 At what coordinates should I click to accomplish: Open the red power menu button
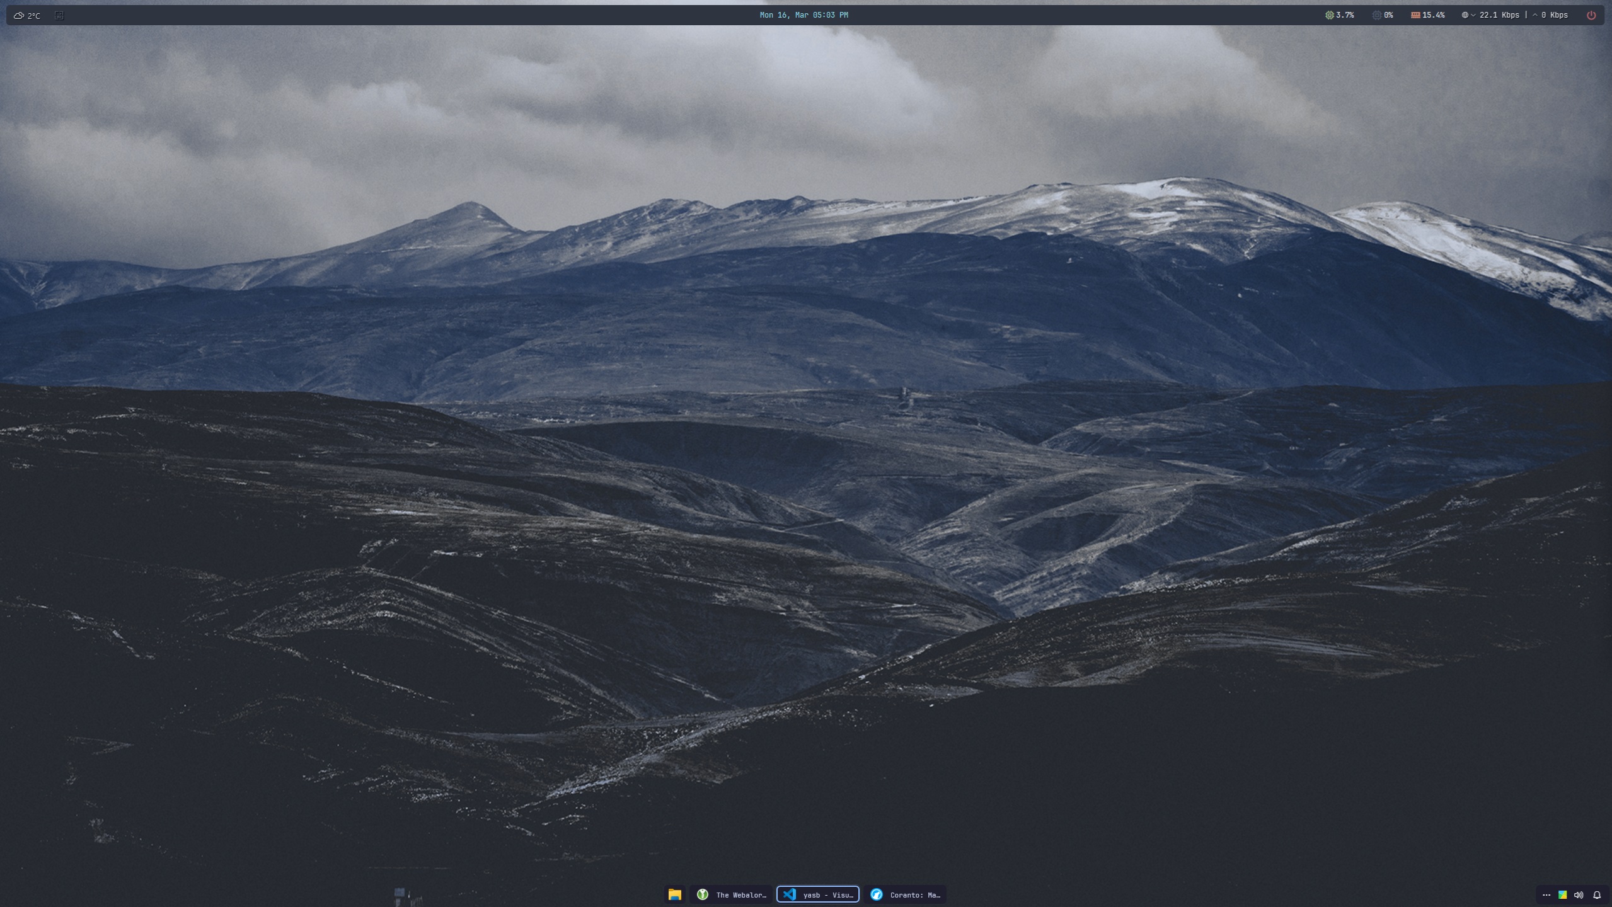[x=1591, y=15]
